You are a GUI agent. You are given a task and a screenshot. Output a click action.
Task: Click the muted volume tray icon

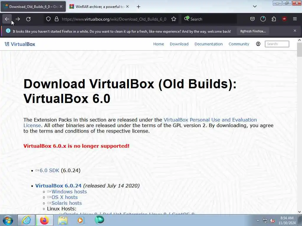click(x=272, y=221)
